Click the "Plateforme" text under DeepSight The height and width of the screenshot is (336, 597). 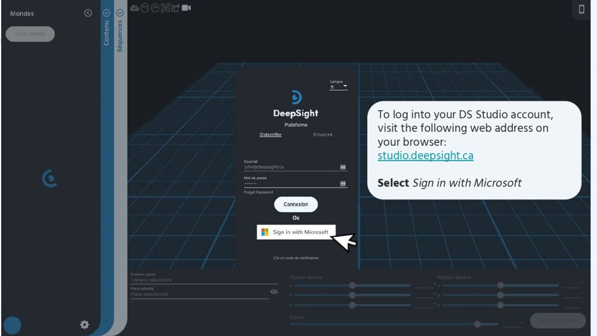296,125
